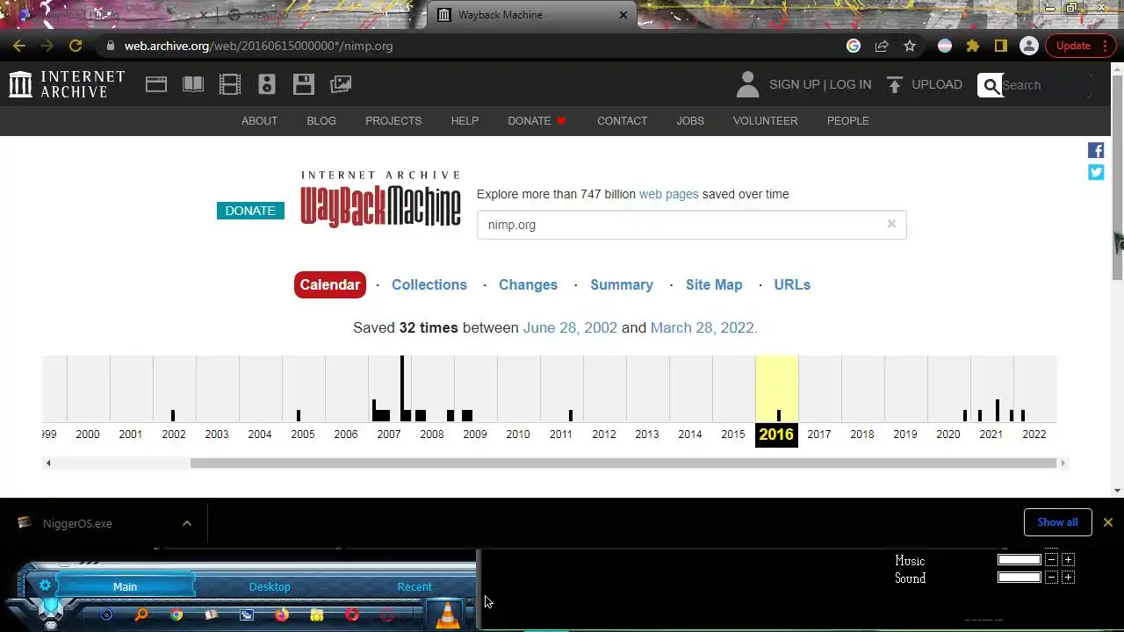Open the Internet Archive home logo
Screen dimensions: 1124x632
67,84
